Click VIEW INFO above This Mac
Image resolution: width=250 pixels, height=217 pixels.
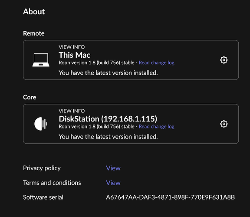pyautogui.click(x=72, y=47)
